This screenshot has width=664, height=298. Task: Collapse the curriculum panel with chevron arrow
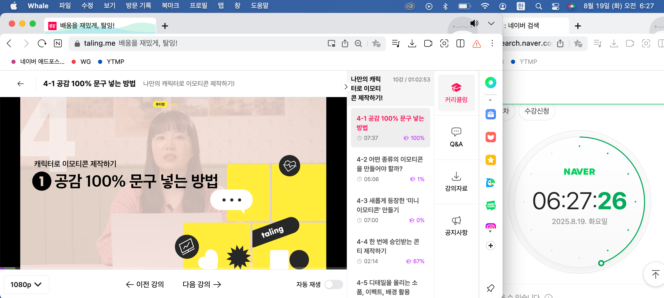pyautogui.click(x=345, y=87)
